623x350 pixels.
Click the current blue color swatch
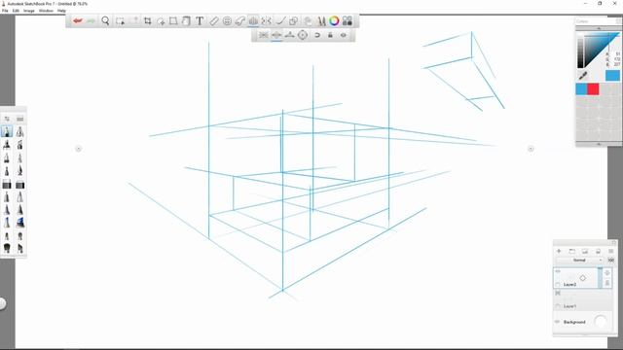[x=612, y=75]
